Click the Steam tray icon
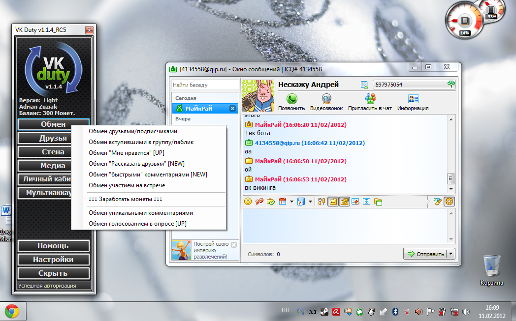 [x=324, y=312]
